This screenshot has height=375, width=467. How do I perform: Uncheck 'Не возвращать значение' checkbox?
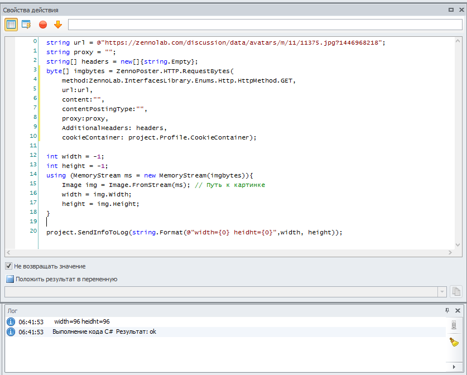pyautogui.click(x=8, y=266)
